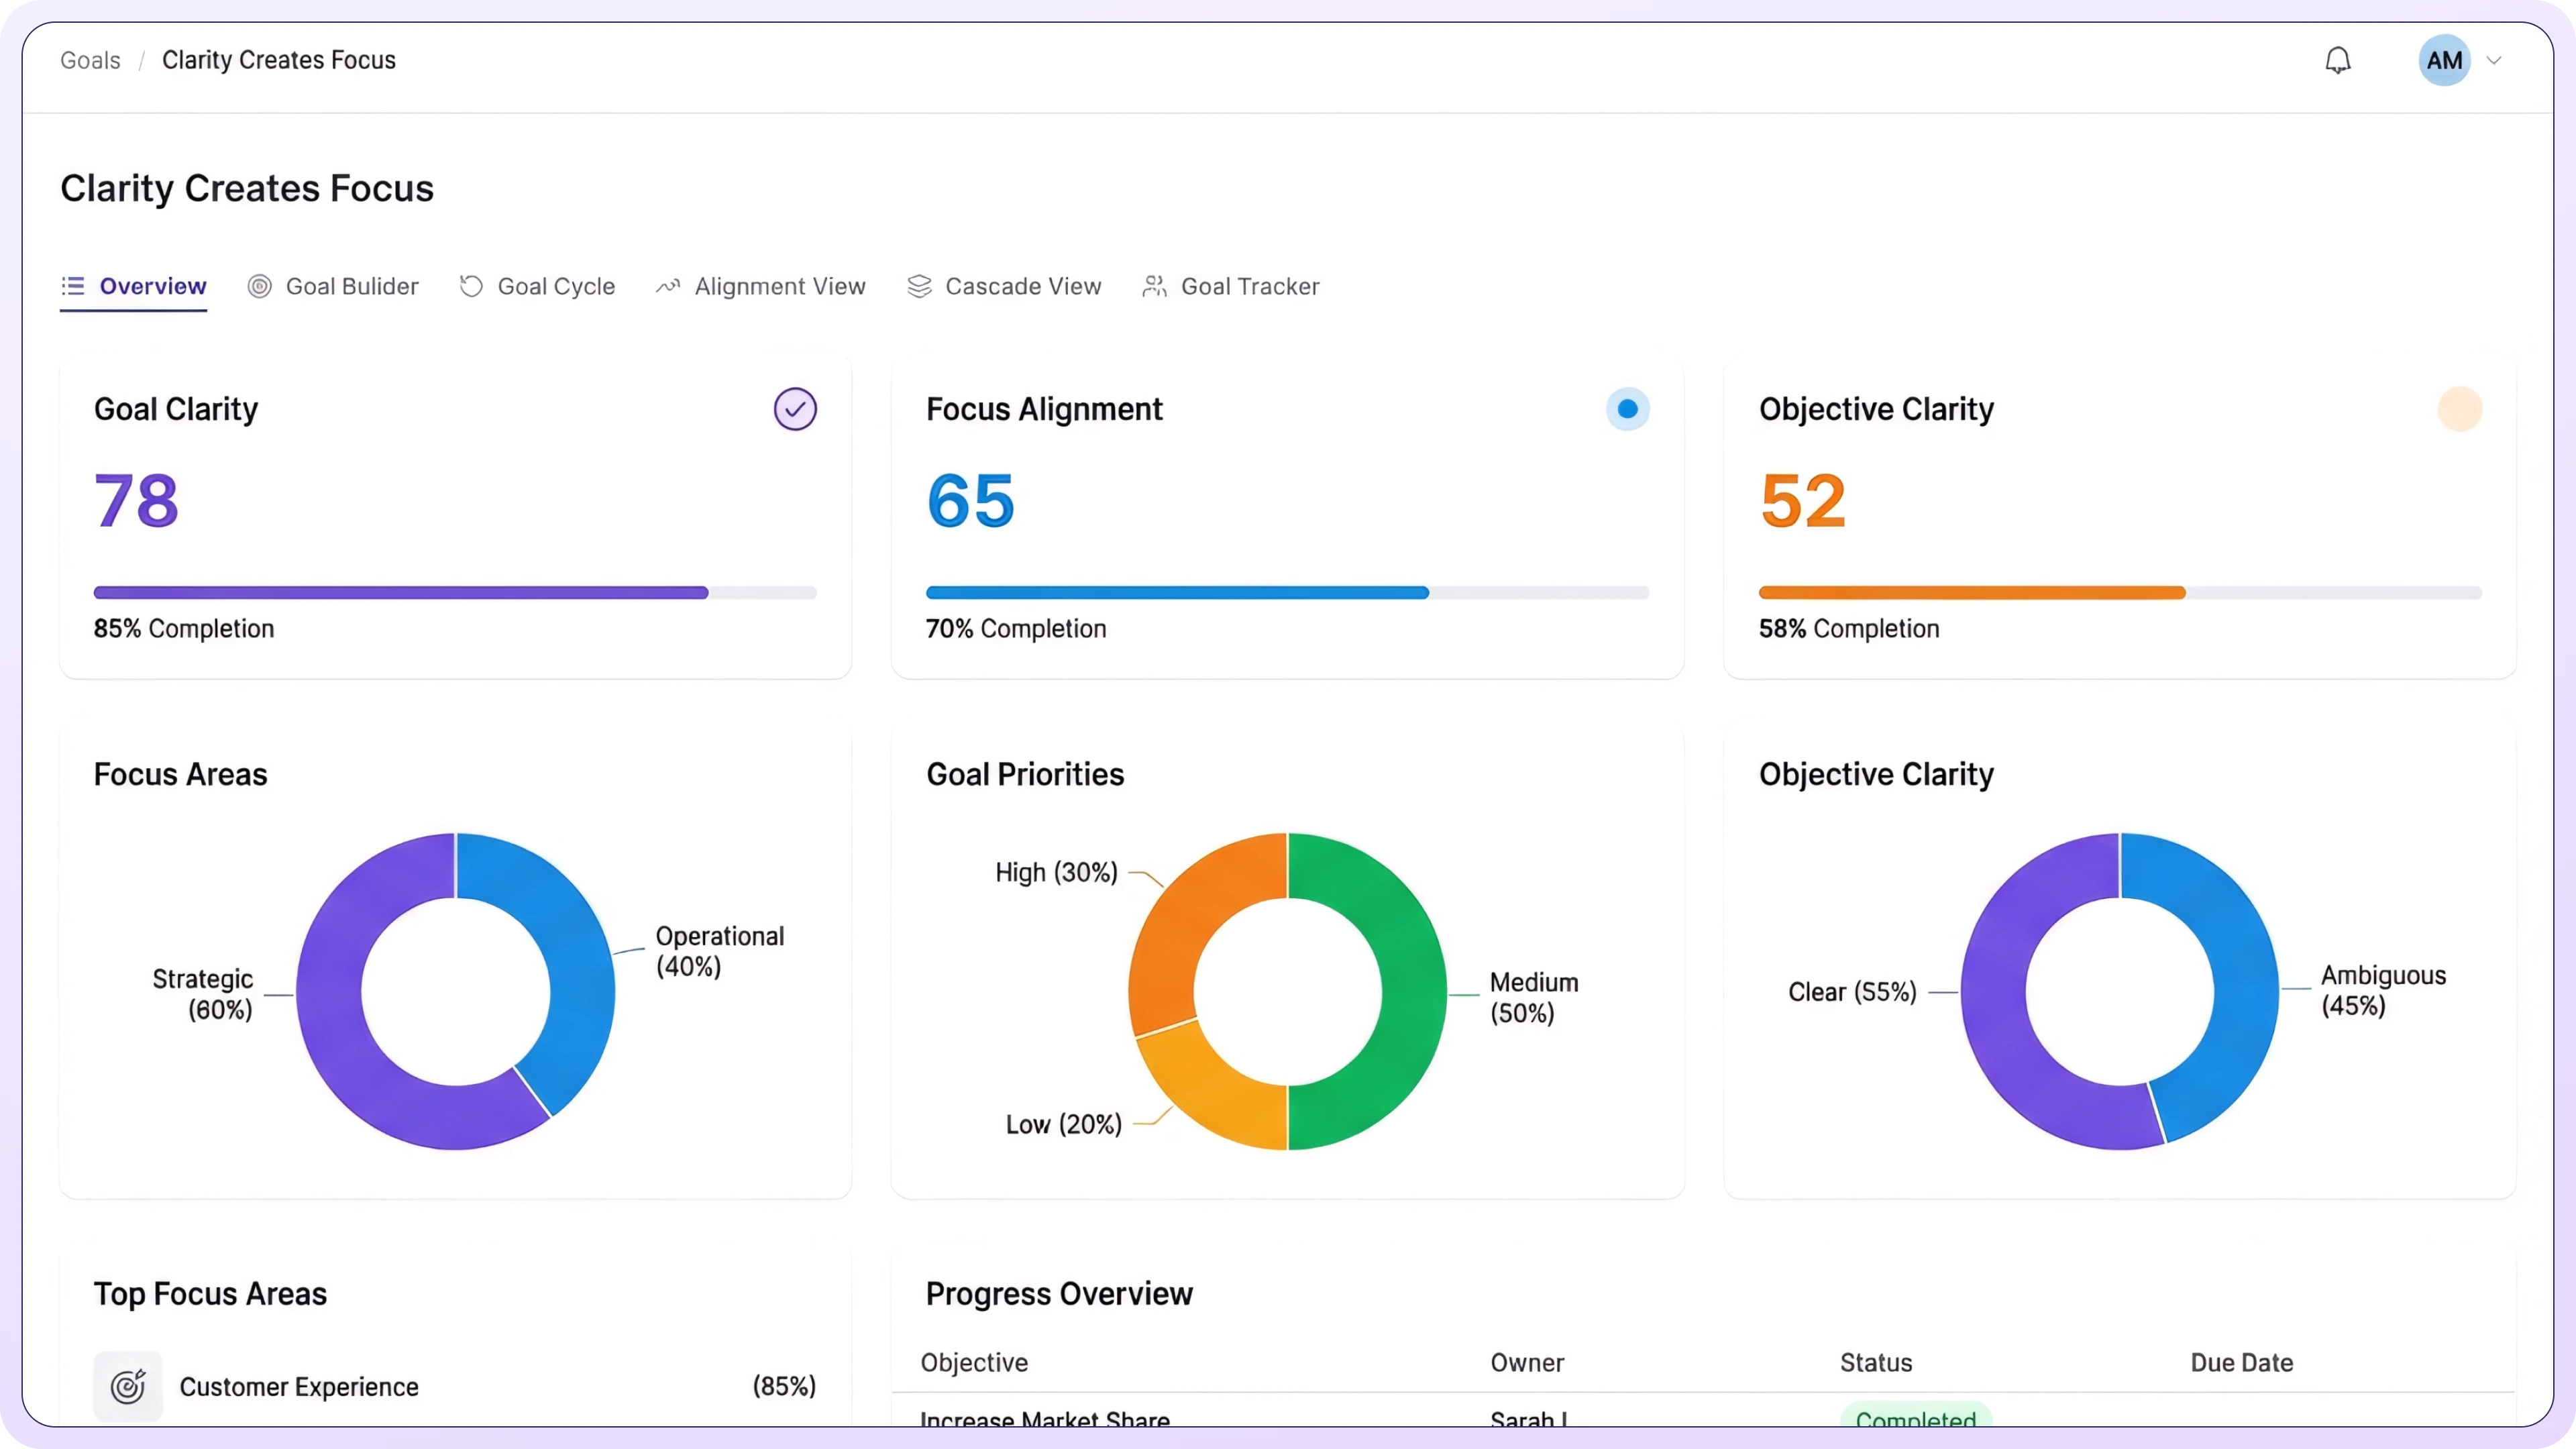Click the notification bell icon
This screenshot has height=1449, width=2576.
(2337, 61)
